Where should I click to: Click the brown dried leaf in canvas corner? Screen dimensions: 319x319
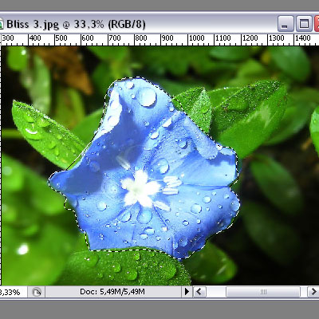pos(66,66)
